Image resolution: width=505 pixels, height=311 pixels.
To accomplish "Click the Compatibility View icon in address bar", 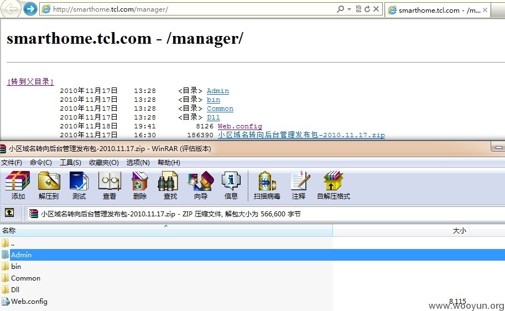I will [x=358, y=9].
